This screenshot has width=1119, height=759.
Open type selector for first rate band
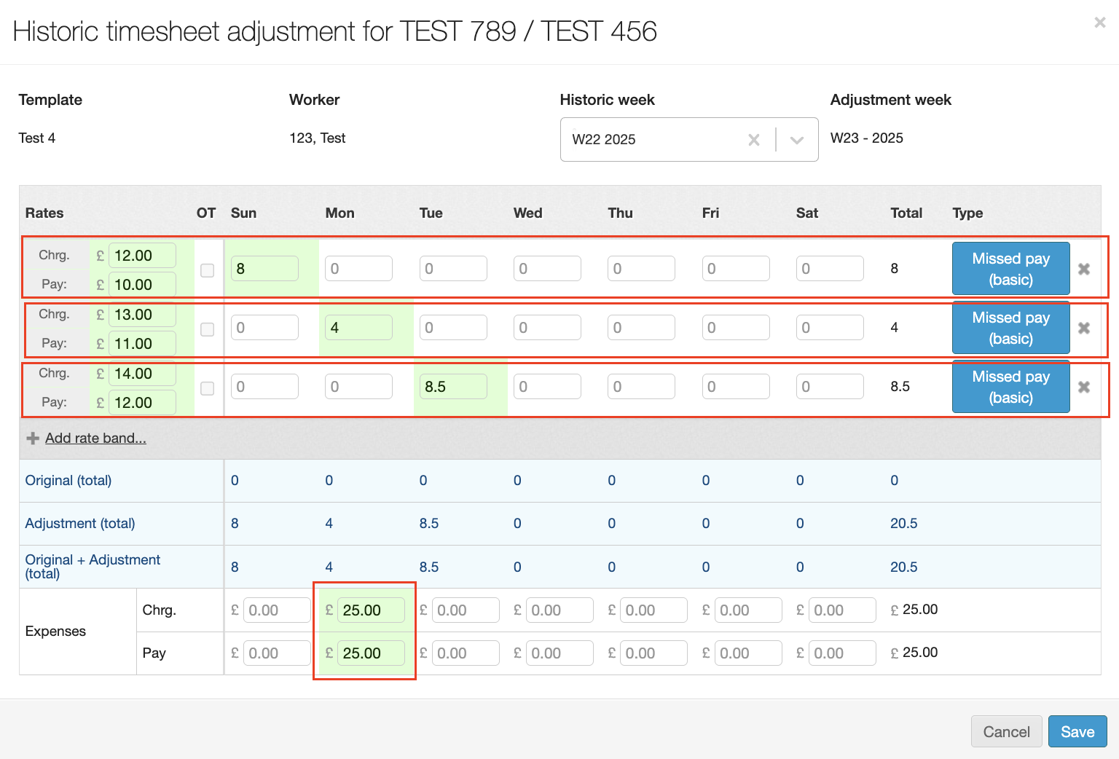1010,269
